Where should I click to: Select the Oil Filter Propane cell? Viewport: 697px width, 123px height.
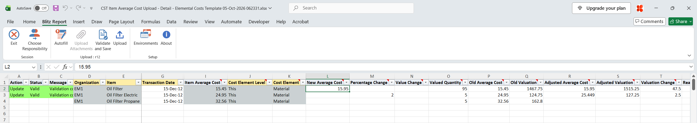(123, 101)
